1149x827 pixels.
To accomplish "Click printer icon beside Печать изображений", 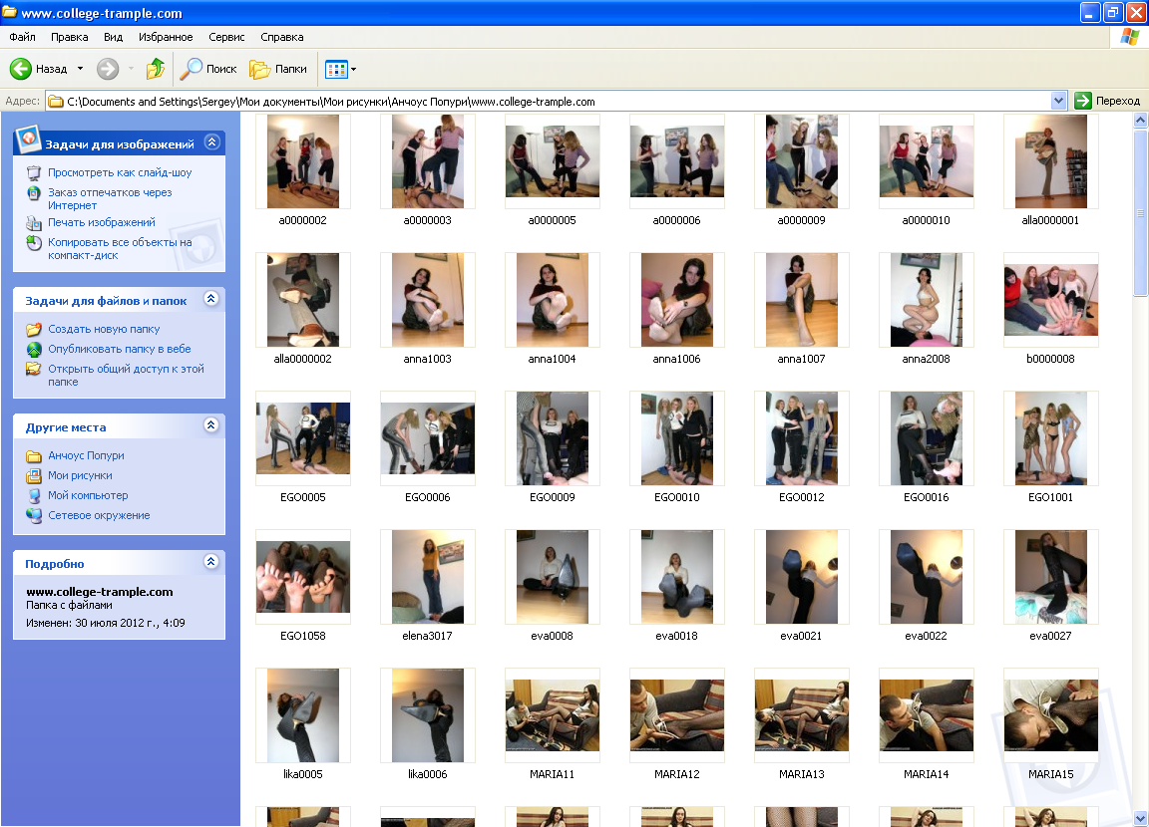I will click(34, 222).
